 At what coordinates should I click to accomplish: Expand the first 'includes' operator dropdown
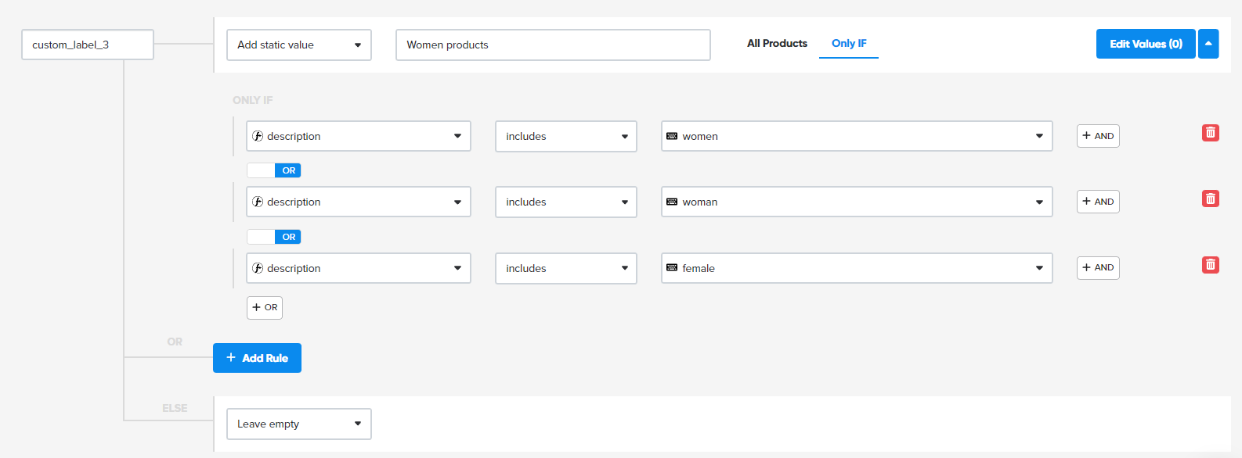565,136
